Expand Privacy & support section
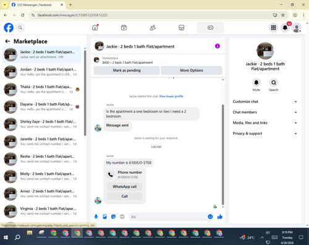The width and height of the screenshot is (309, 245). [x=265, y=134]
